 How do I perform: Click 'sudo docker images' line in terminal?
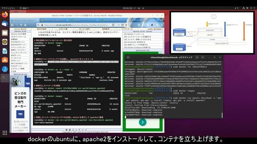[184, 91]
